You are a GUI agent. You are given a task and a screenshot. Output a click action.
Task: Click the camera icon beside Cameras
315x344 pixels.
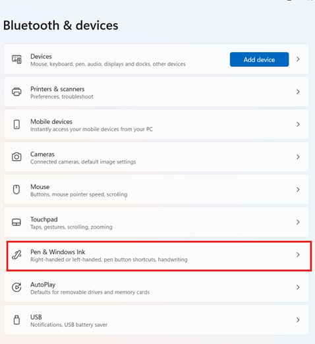[16, 157]
